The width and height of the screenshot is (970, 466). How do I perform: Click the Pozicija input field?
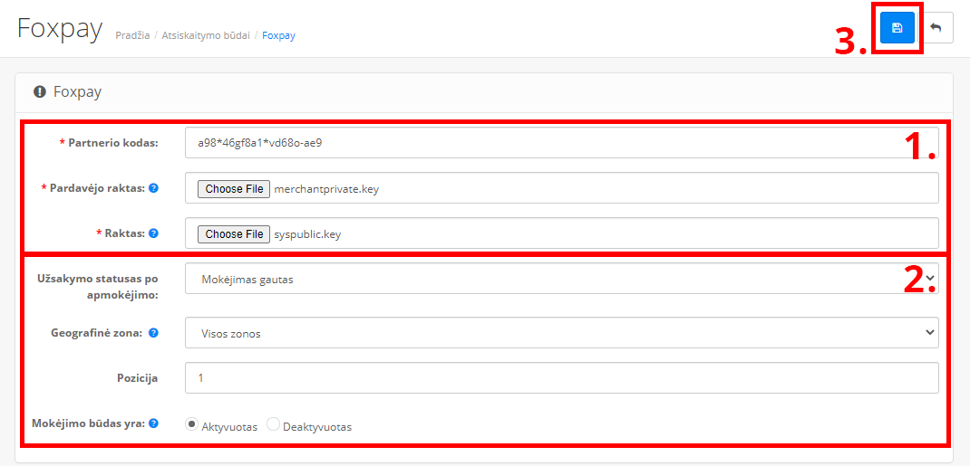[x=562, y=377]
